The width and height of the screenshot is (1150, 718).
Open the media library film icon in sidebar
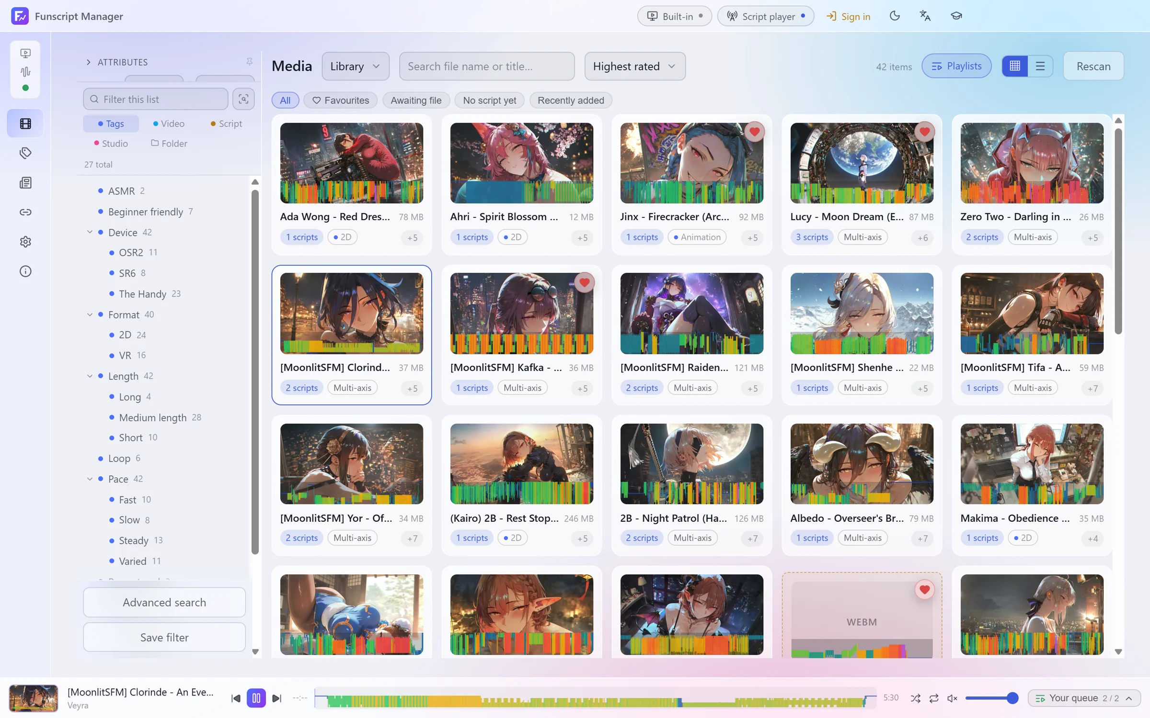pyautogui.click(x=25, y=123)
